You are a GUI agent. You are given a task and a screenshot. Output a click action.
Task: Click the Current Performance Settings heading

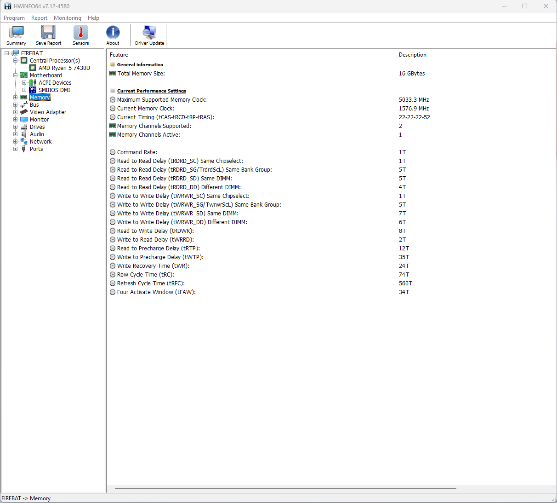pyautogui.click(x=152, y=91)
